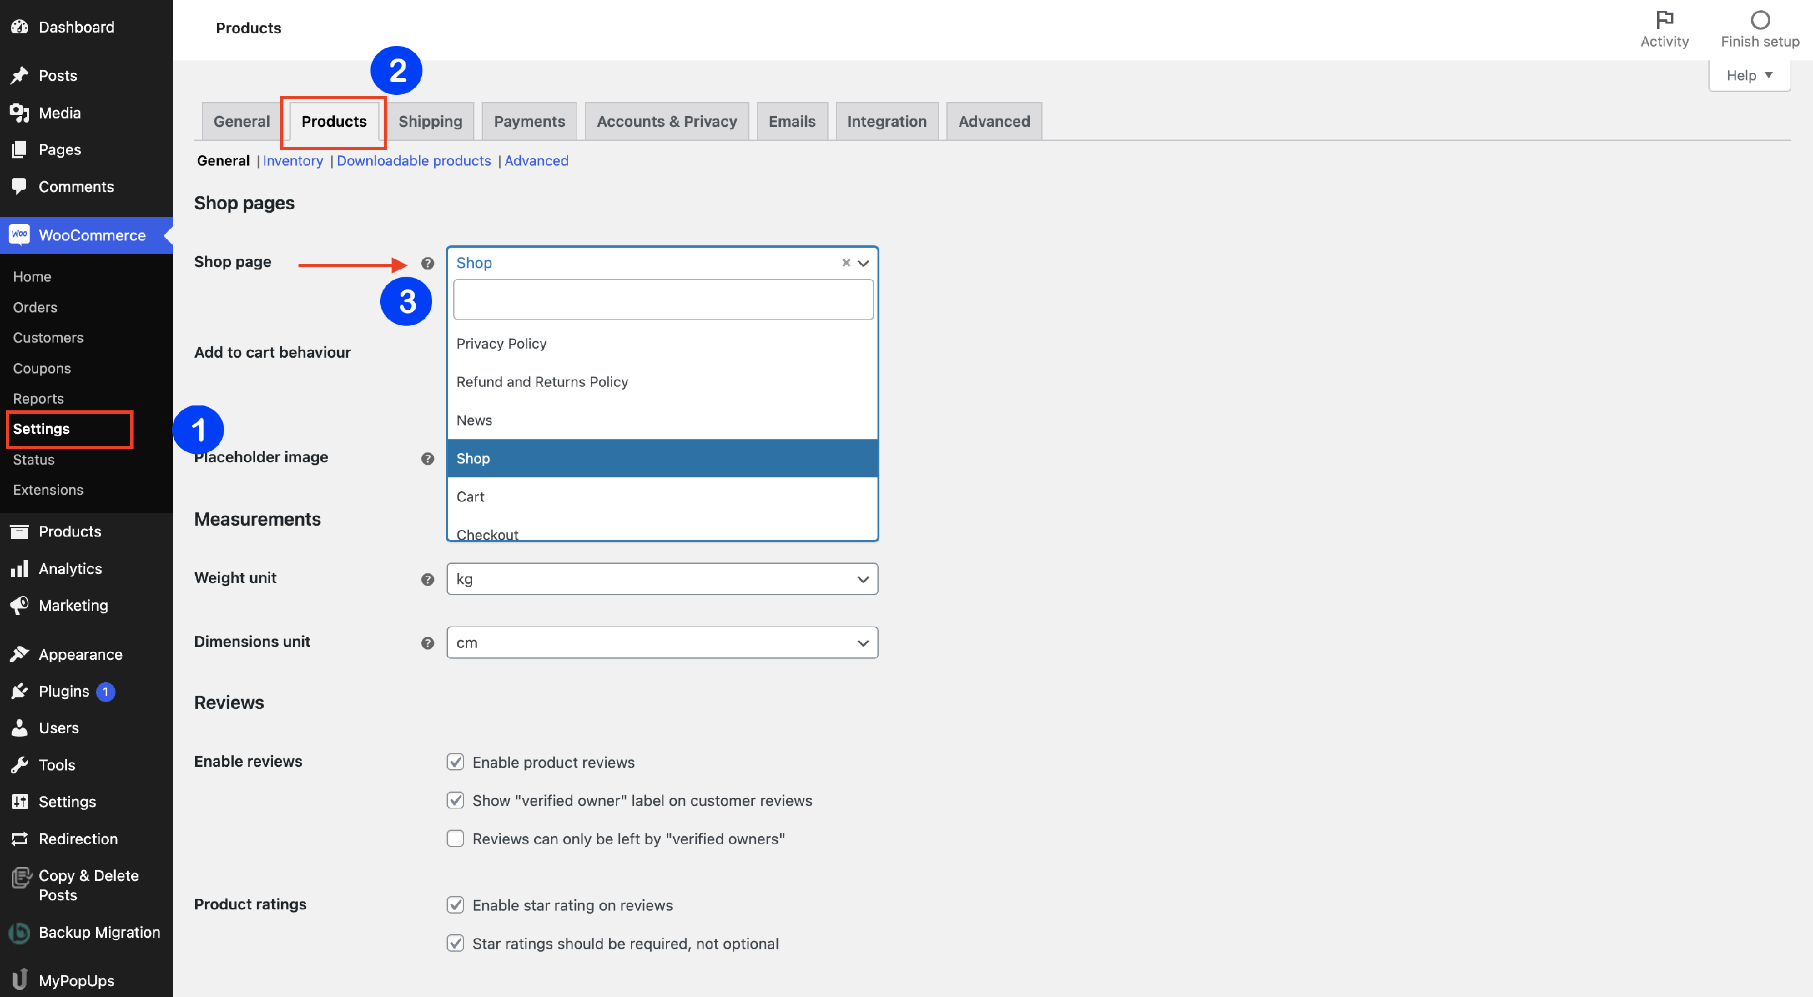Open Analytics from the sidebar icon
The image size is (1813, 997).
coord(19,569)
